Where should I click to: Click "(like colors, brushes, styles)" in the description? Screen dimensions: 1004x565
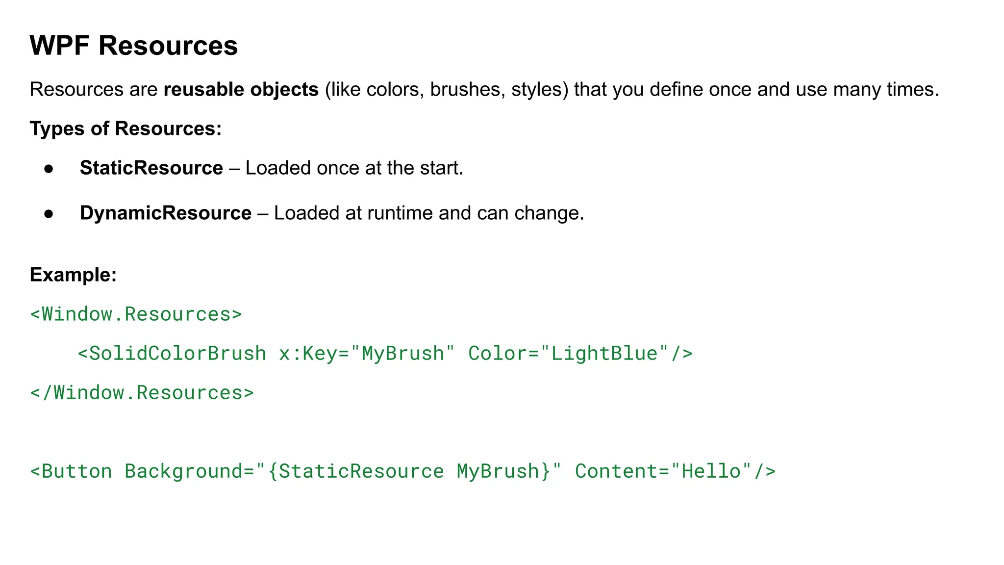click(446, 90)
